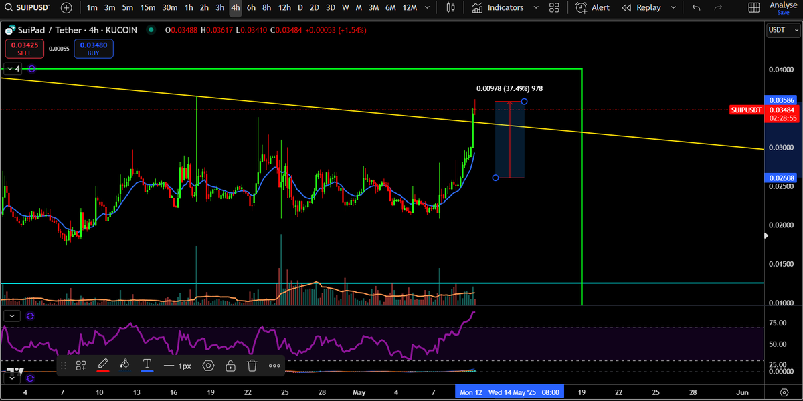Open the Indicators dialog
The height and width of the screenshot is (401, 803).
pyautogui.click(x=497, y=8)
